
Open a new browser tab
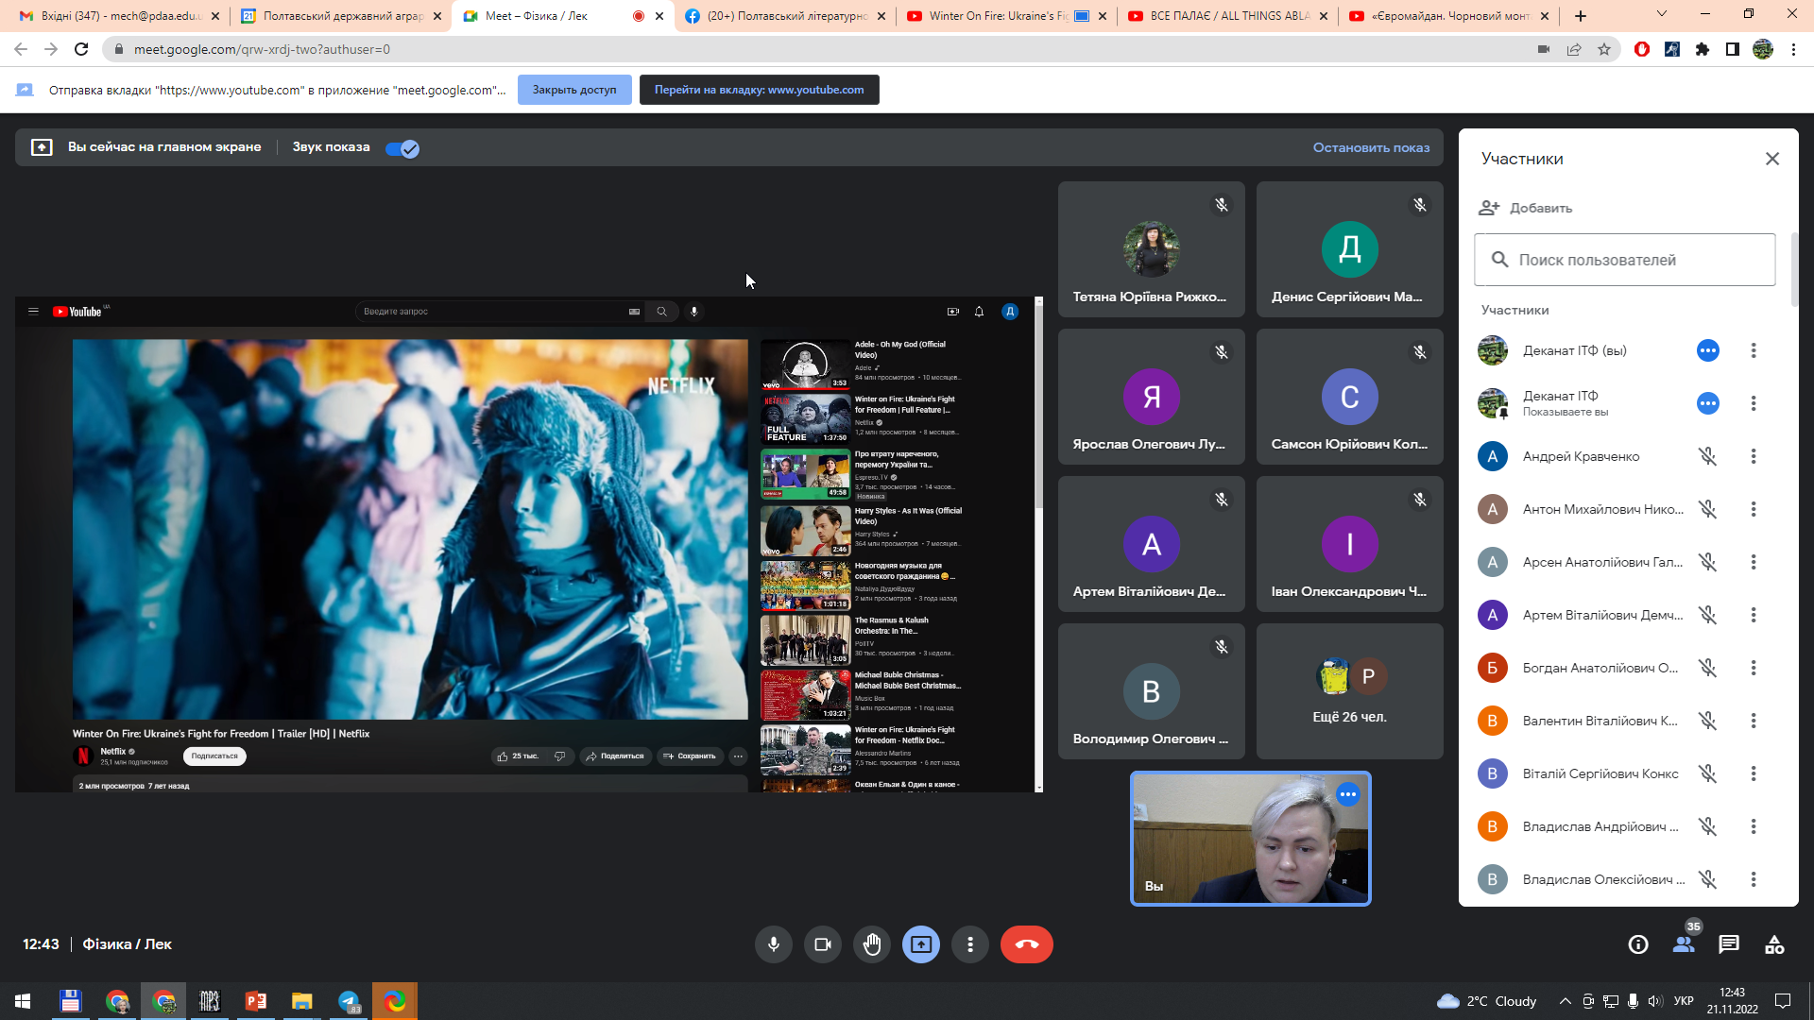tap(1581, 16)
